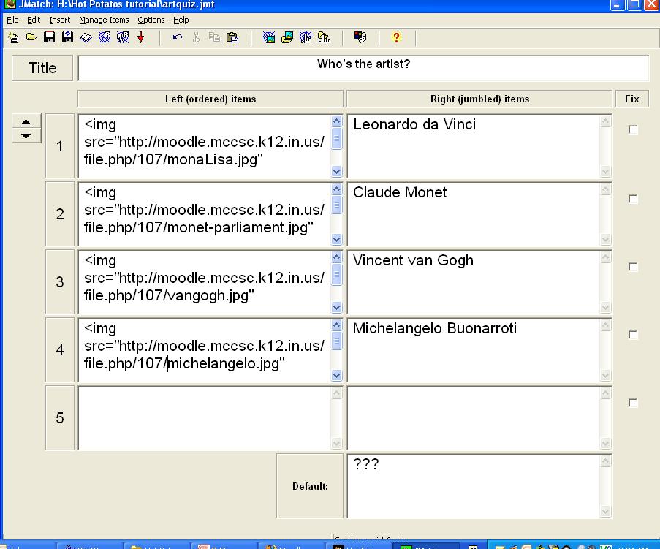The image size is (660, 549).
Task: Click the Paste clipboard icon
Action: 232,37
